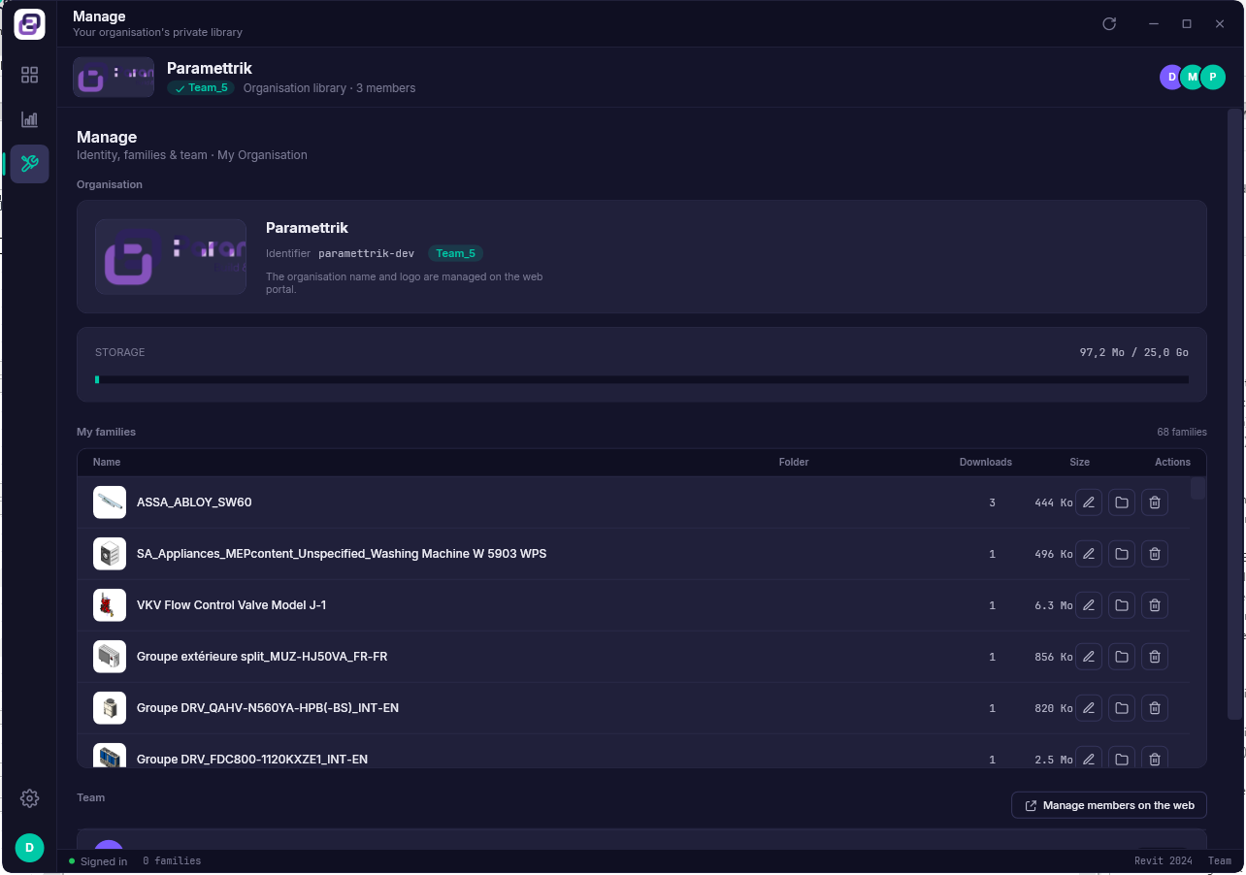Click the Size column header

click(x=1080, y=463)
